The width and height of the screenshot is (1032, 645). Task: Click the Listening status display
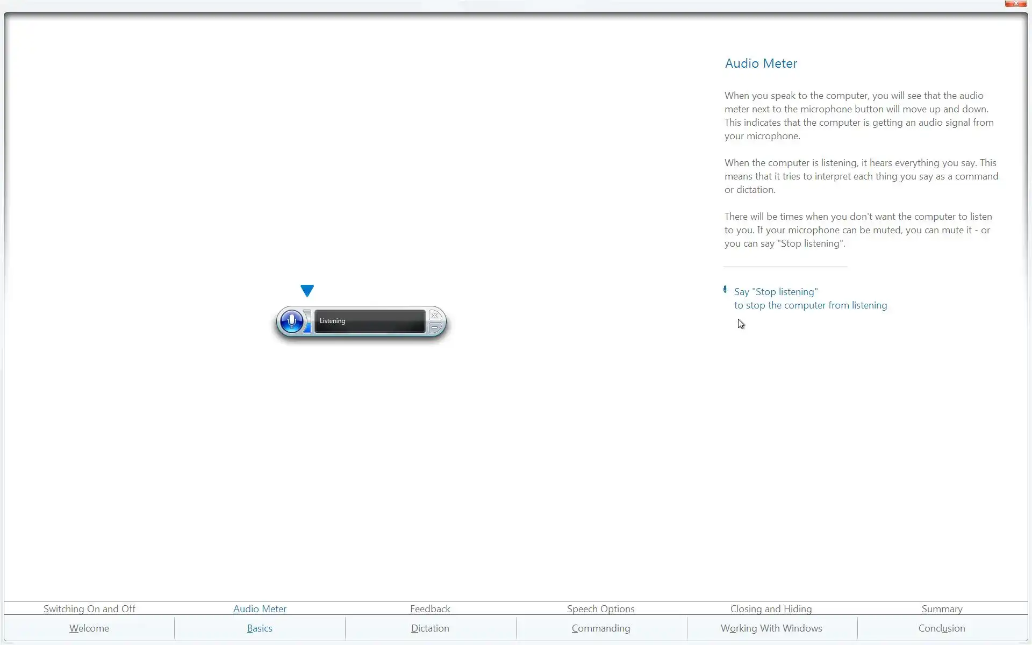tap(370, 321)
